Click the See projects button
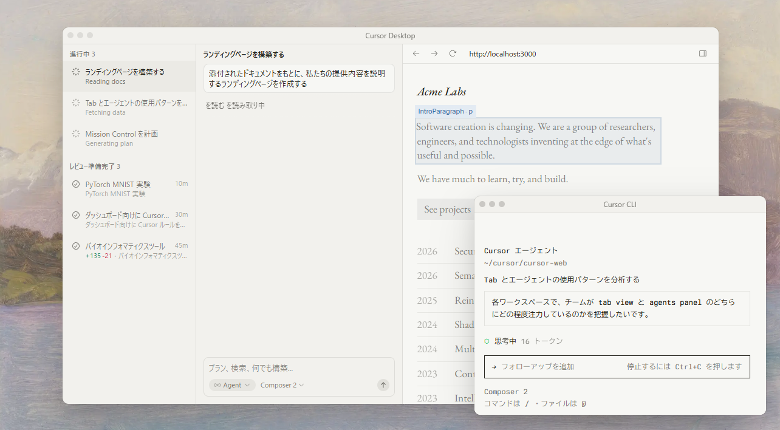This screenshot has width=780, height=430. 447,210
